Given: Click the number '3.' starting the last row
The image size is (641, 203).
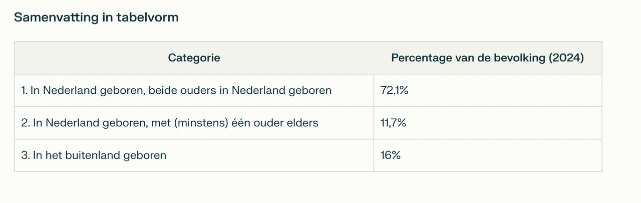Looking at the screenshot, I should point(26,155).
